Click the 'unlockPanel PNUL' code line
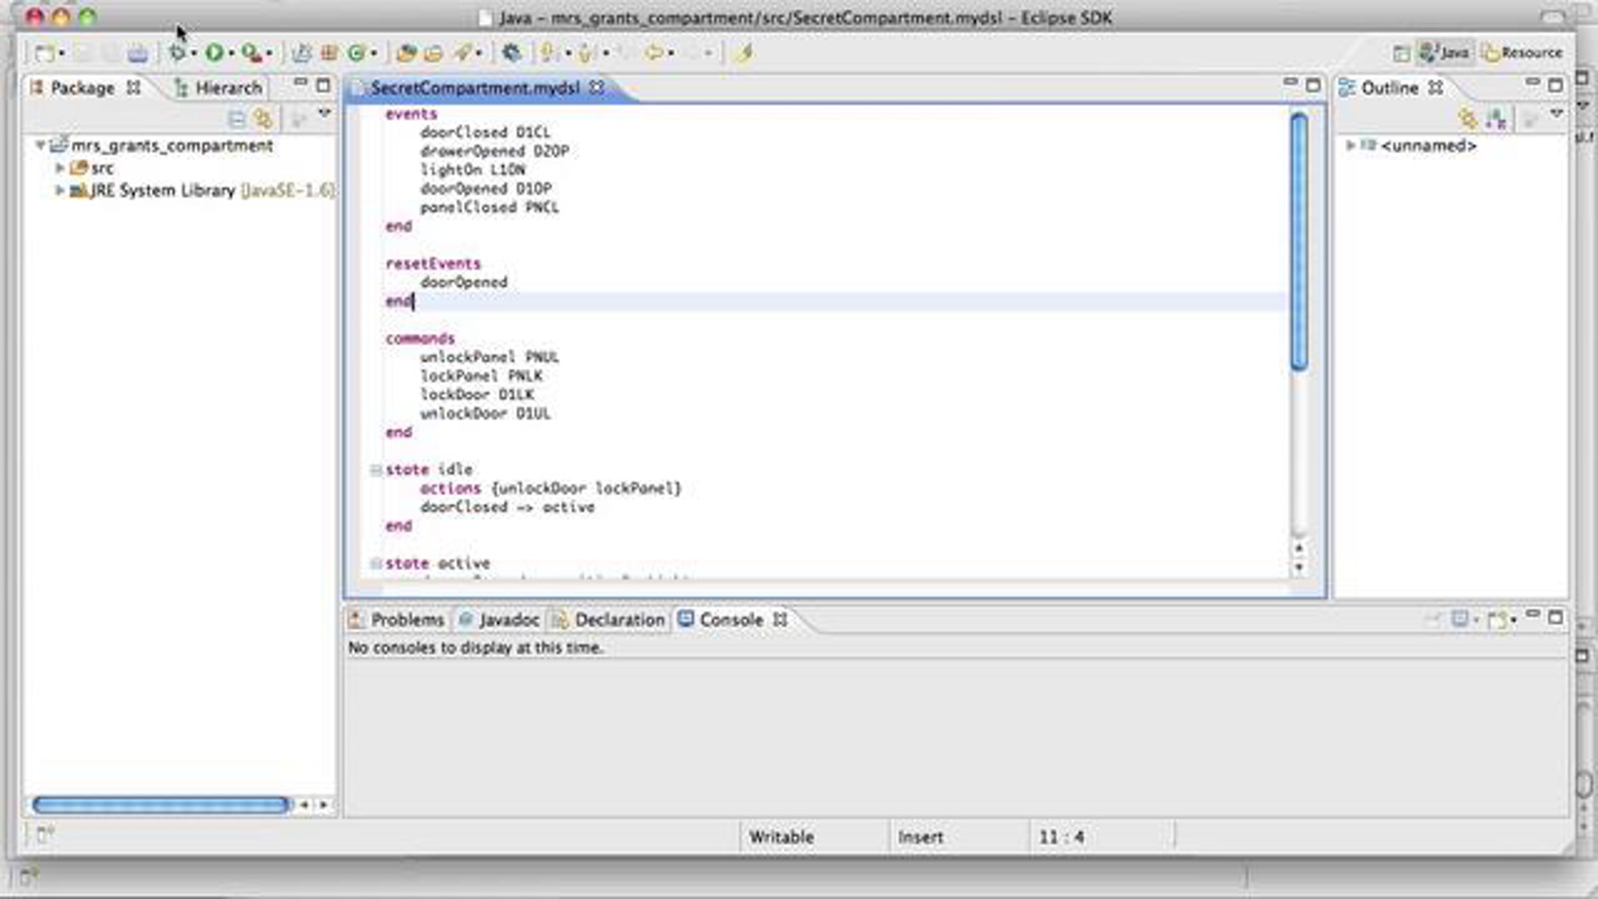Image resolution: width=1598 pixels, height=899 pixels. [489, 358]
